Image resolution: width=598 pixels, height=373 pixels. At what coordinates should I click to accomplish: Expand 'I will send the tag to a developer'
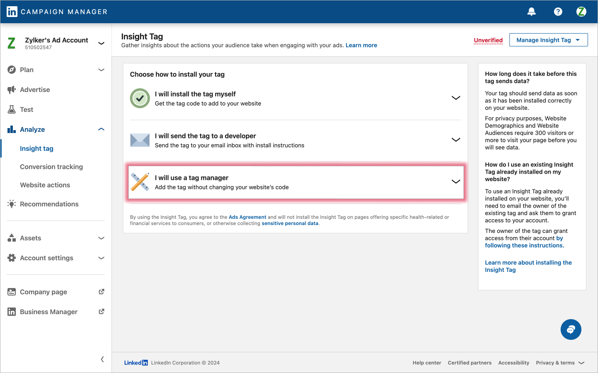tap(456, 140)
